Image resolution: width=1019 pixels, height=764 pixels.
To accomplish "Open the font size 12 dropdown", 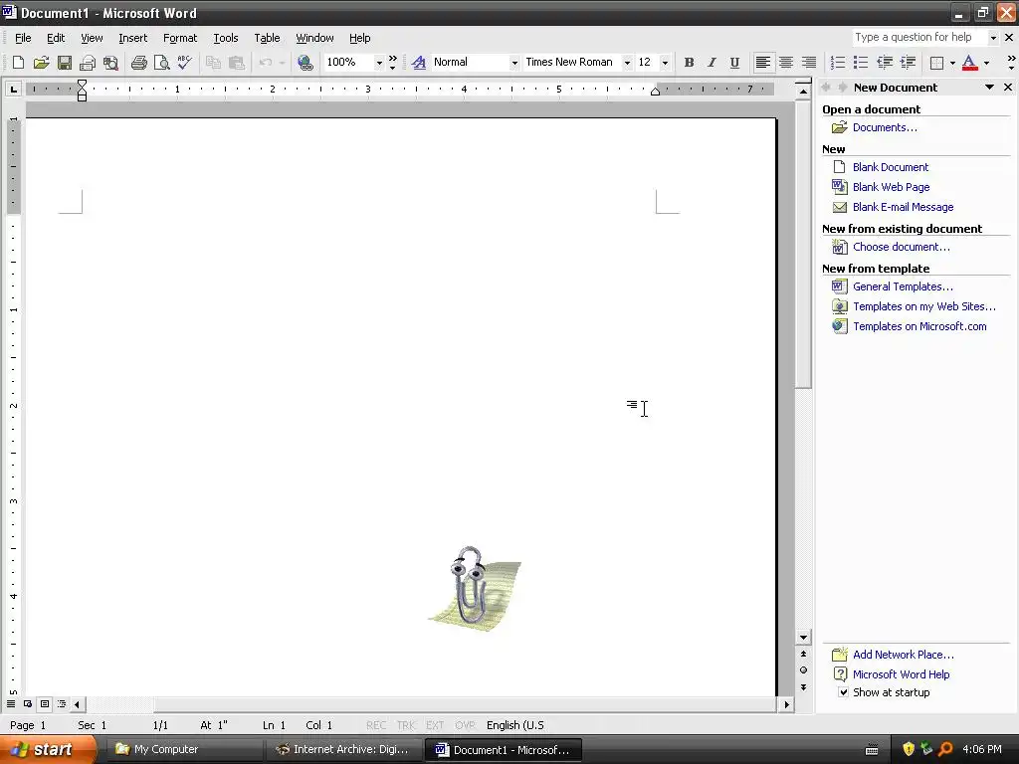I will point(665,63).
